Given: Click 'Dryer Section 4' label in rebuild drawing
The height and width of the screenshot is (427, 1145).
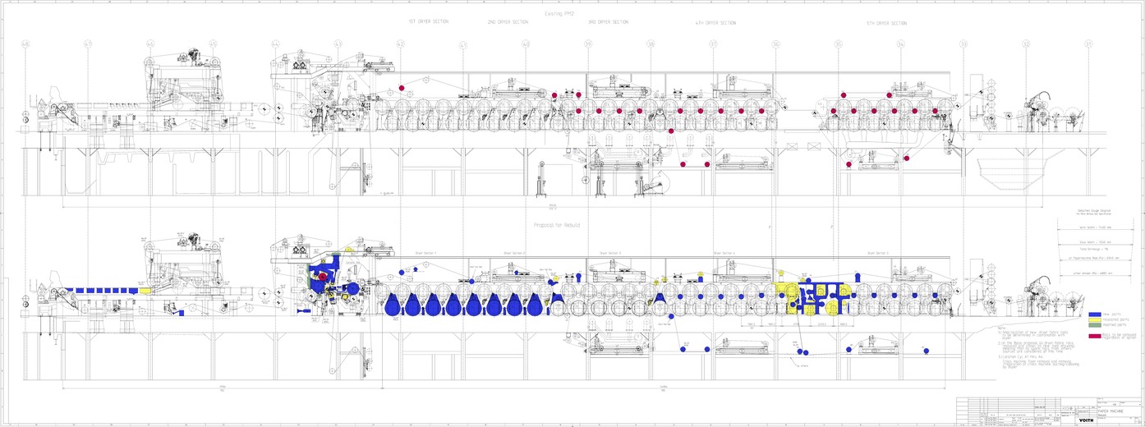Looking at the screenshot, I should (724, 253).
